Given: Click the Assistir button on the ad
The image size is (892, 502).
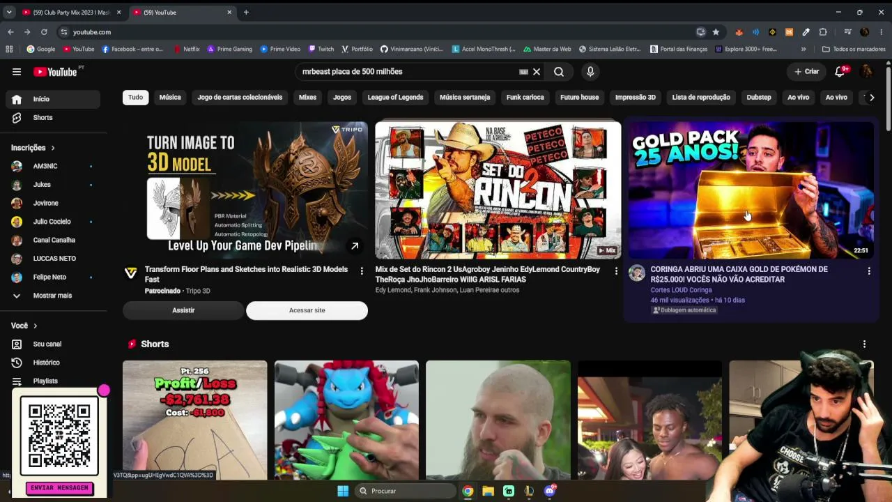Looking at the screenshot, I should (183, 310).
